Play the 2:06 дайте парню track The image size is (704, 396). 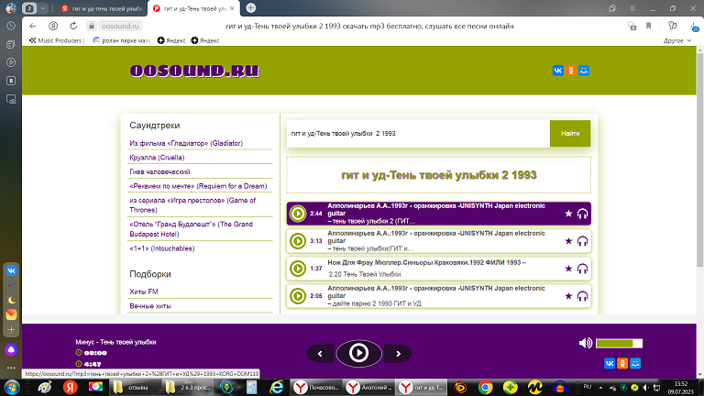(x=297, y=296)
